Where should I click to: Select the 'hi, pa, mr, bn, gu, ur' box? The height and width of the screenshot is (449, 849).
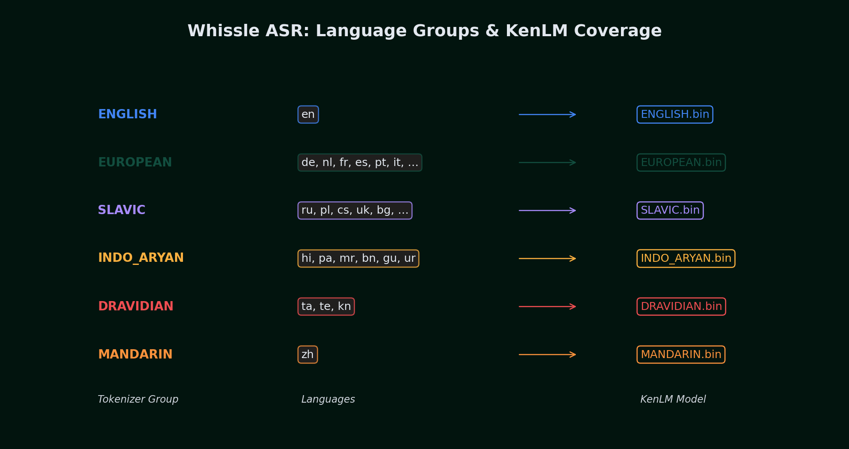click(358, 258)
